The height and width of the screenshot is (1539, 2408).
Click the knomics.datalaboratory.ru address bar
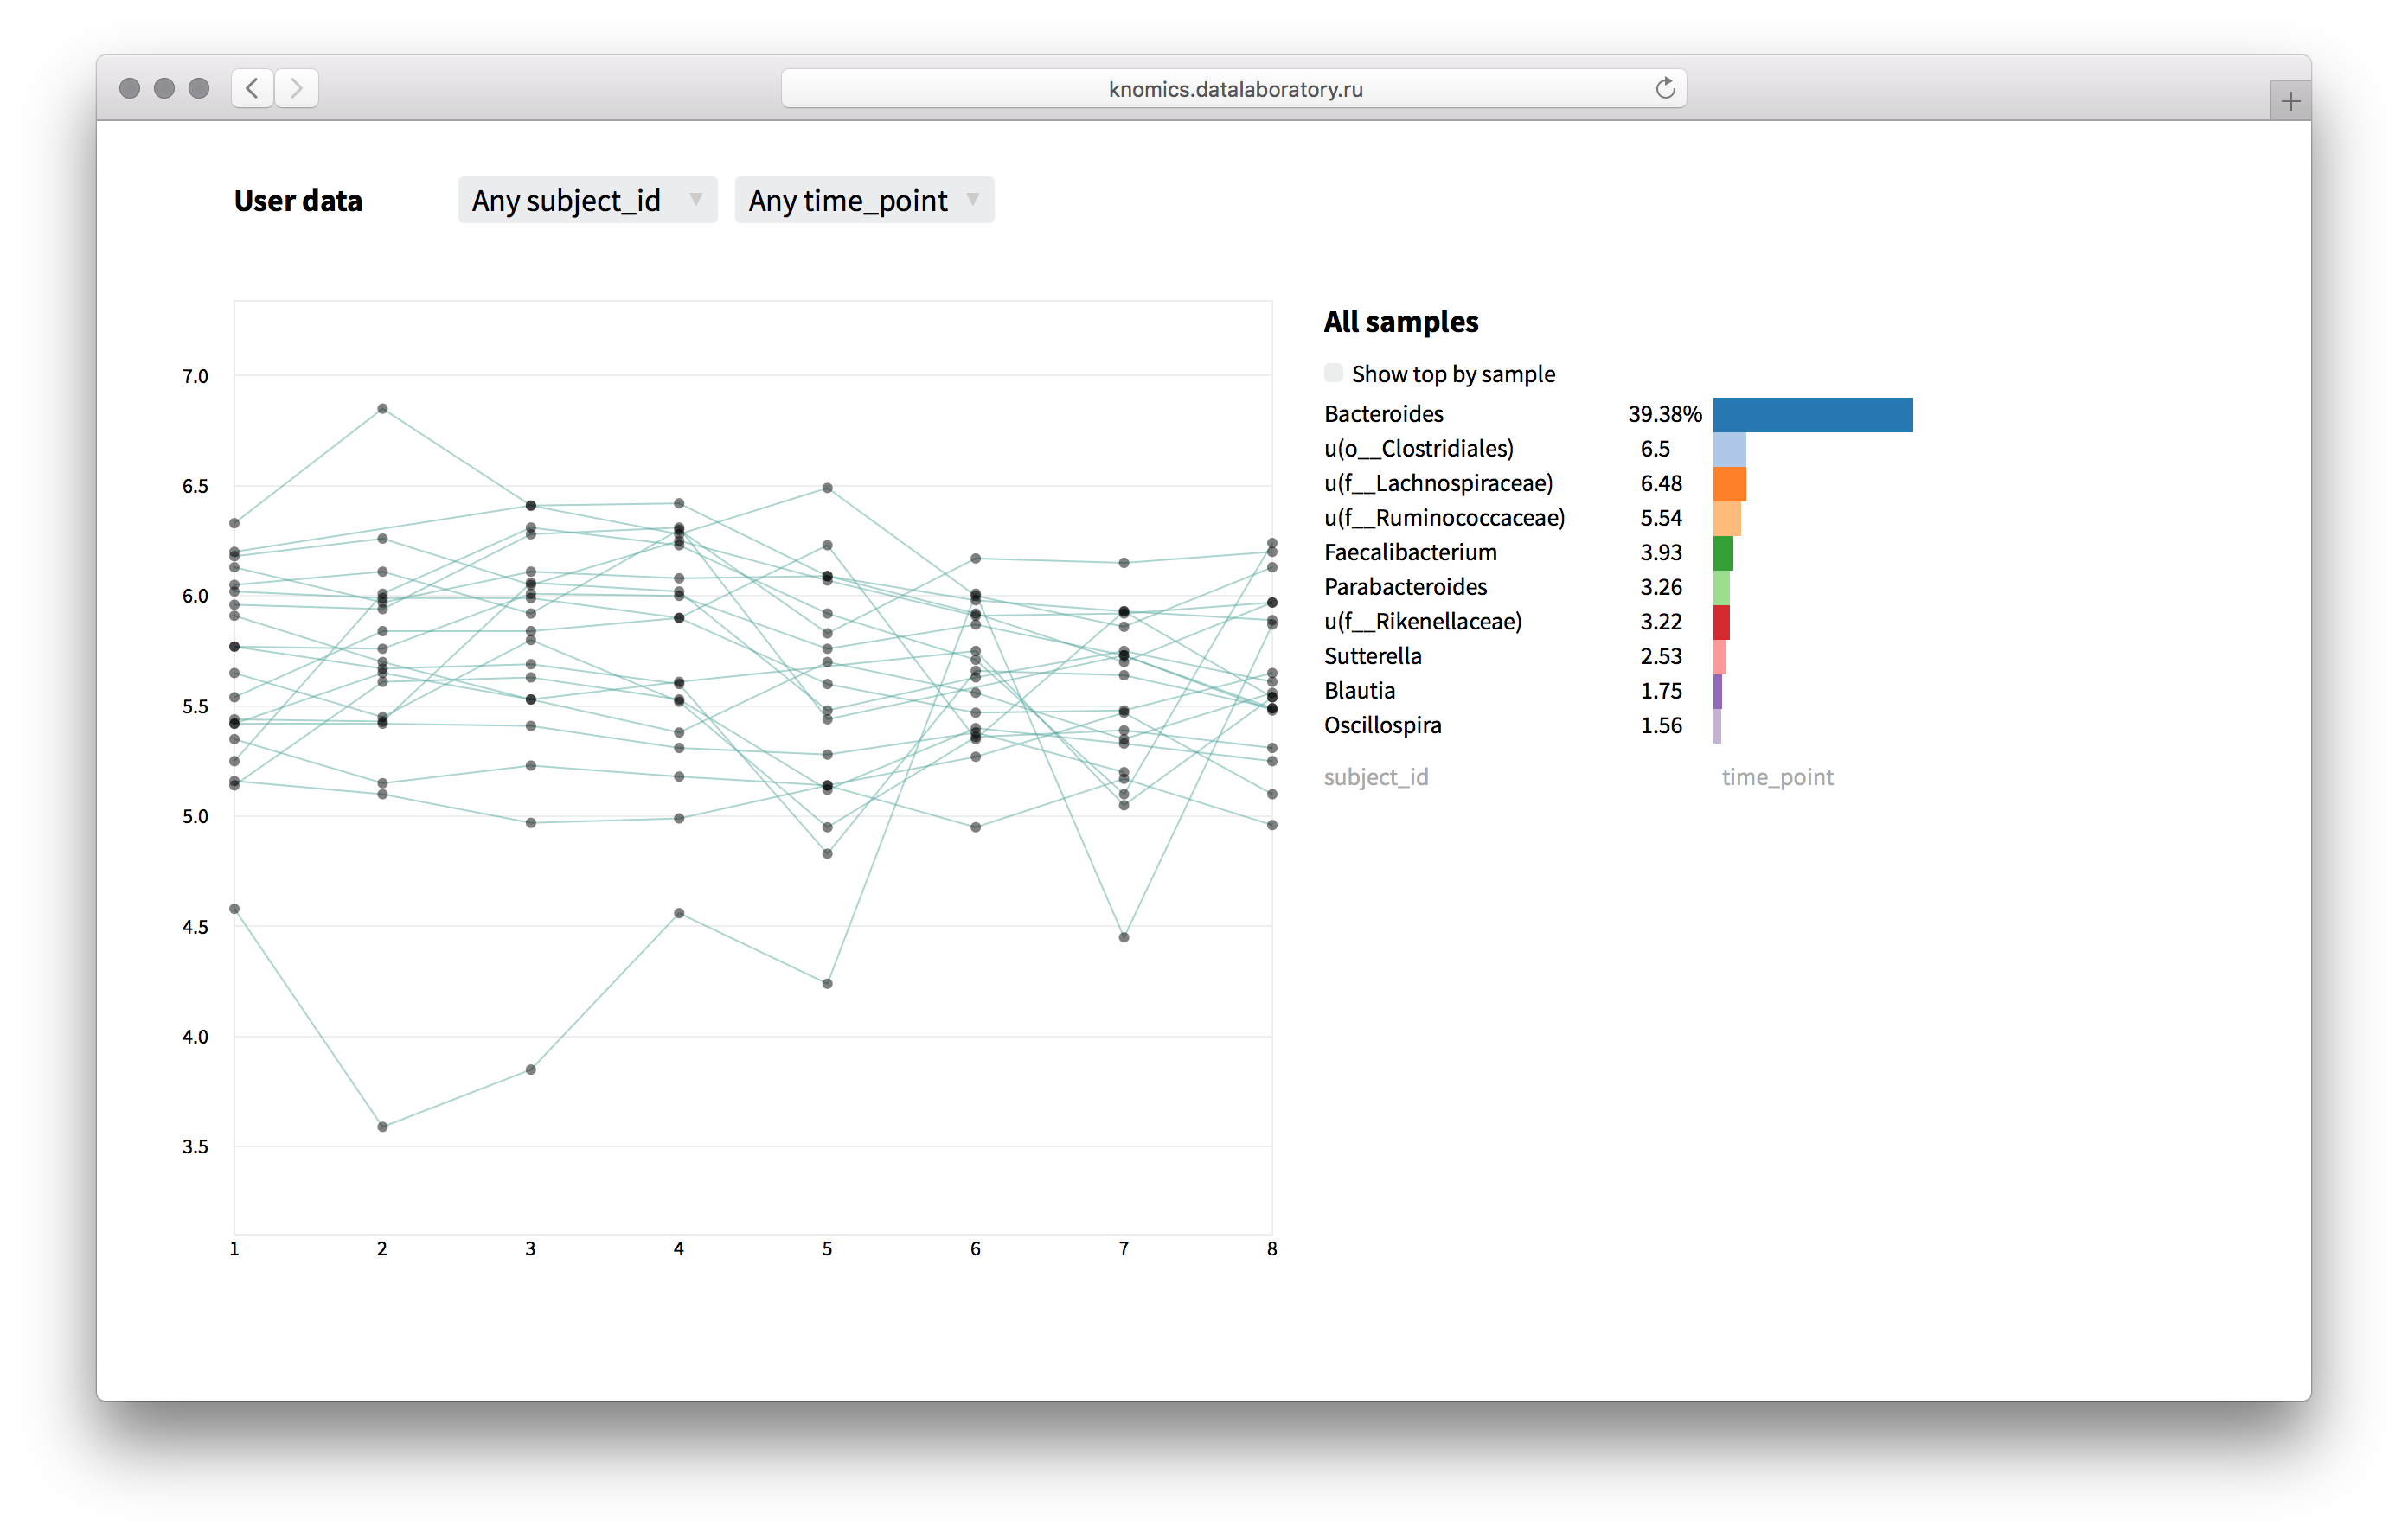[x=1234, y=88]
